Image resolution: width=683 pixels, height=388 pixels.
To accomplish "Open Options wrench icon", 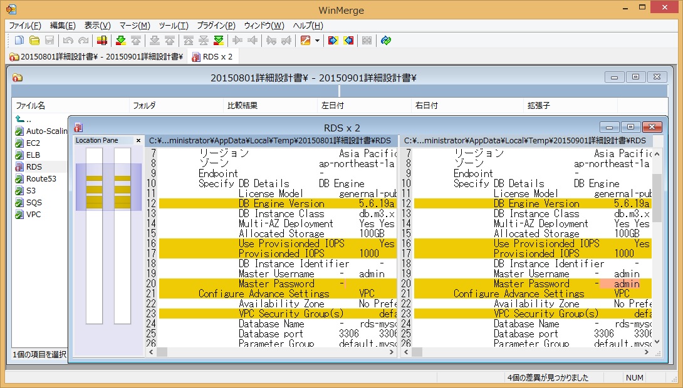I will tap(305, 41).
